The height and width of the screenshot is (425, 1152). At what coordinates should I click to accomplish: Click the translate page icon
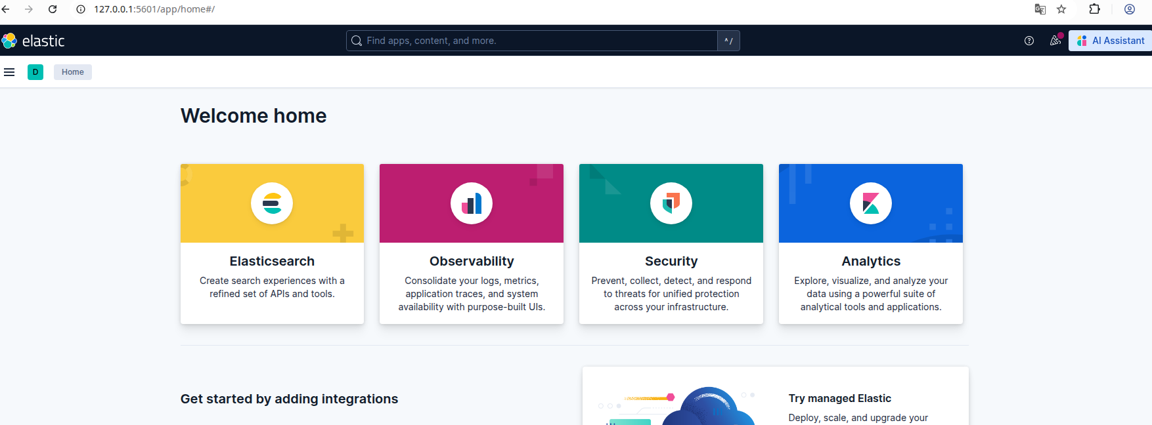click(x=1040, y=9)
